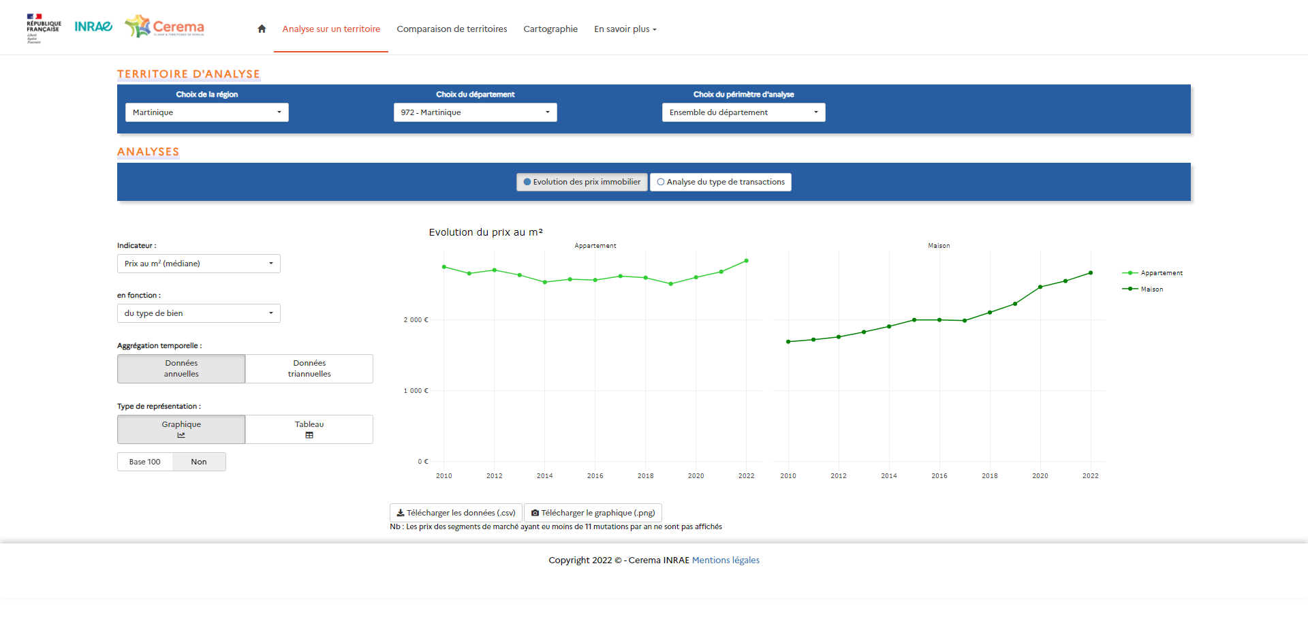Switch to Données triannuelles aggregation
The image size is (1308, 632).
pyautogui.click(x=309, y=368)
